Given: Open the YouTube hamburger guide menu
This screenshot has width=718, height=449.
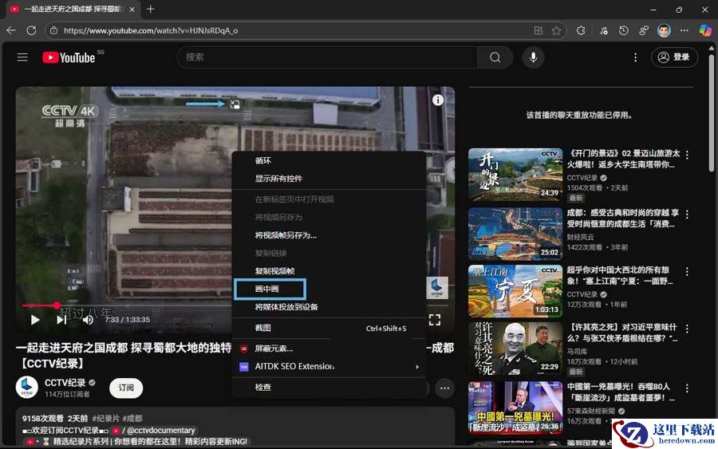Looking at the screenshot, I should coord(22,57).
